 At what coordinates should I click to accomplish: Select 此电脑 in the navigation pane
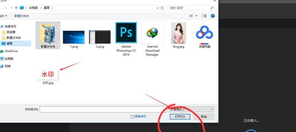9,59
